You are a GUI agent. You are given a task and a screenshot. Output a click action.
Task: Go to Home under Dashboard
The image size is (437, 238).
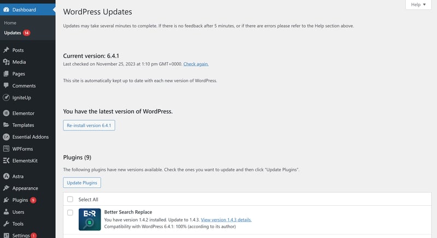click(x=10, y=23)
